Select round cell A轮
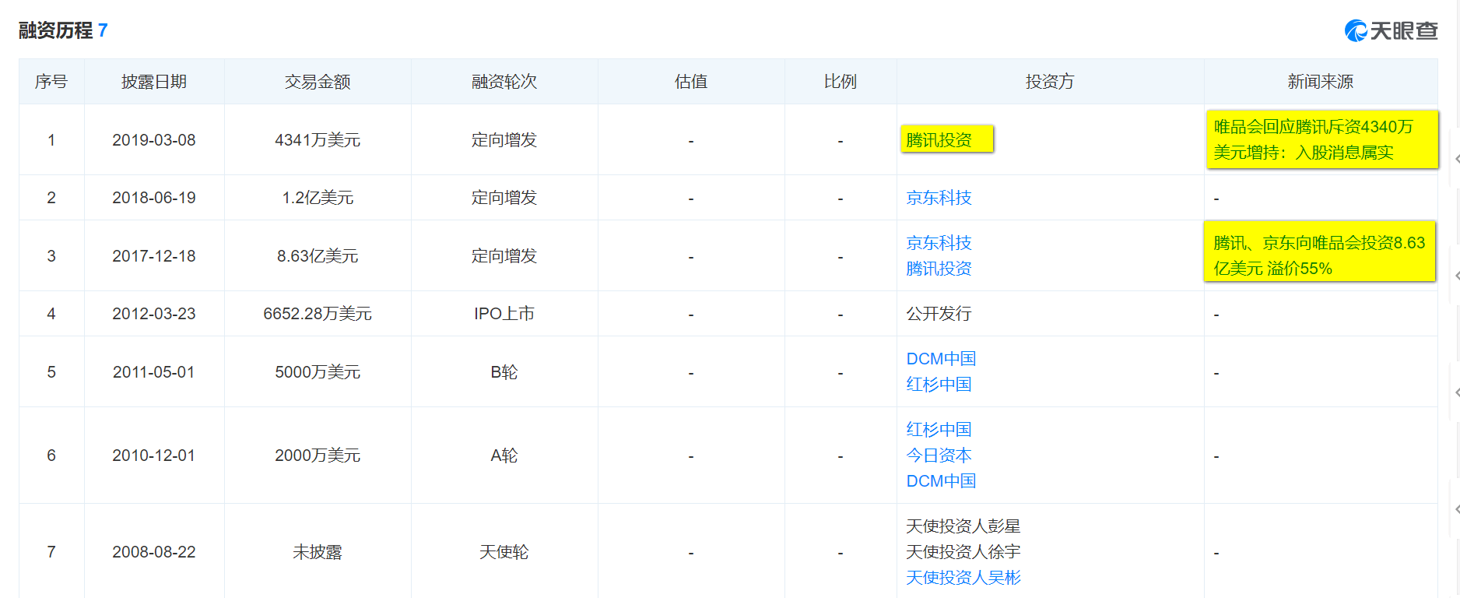1460x598 pixels. (x=504, y=456)
